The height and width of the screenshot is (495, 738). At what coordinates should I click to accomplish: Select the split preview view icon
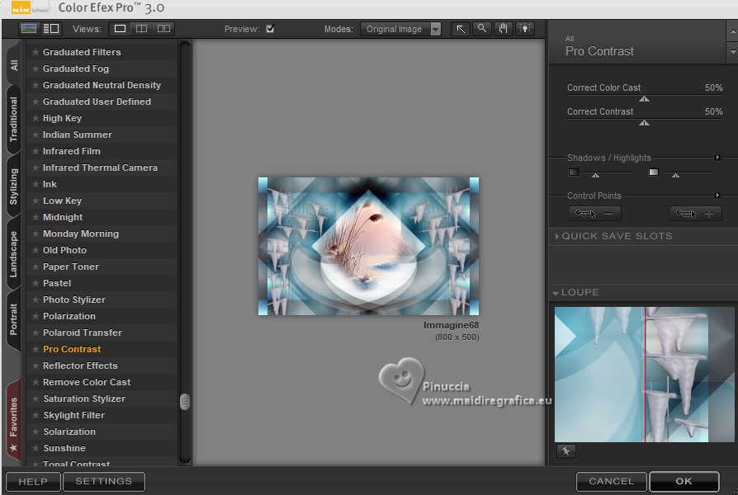pyautogui.click(x=141, y=29)
